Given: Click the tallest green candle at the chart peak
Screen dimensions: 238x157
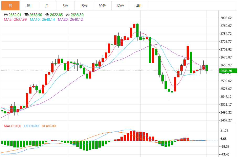Looking at the screenshot, I should coord(137,30).
